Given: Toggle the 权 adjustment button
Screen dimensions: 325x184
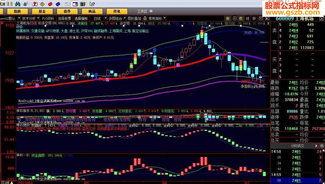Looking at the screenshot, I should (241, 18).
